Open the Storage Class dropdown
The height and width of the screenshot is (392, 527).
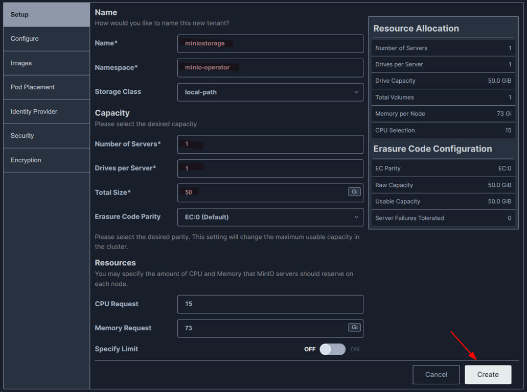click(x=270, y=92)
